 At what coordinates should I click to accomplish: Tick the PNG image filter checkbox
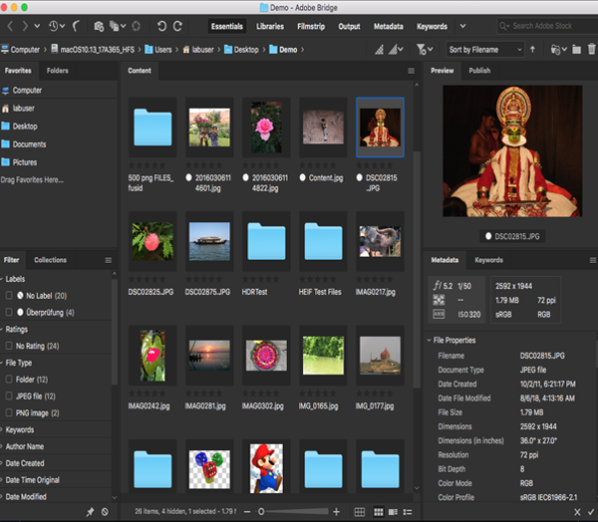click(9, 412)
